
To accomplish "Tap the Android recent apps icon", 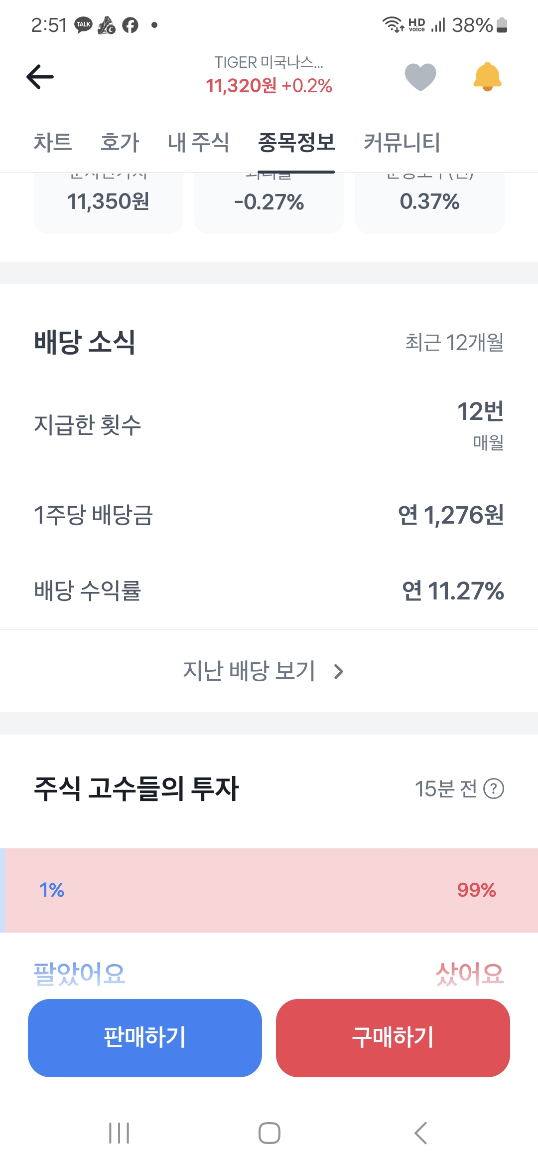I will click(119, 1133).
